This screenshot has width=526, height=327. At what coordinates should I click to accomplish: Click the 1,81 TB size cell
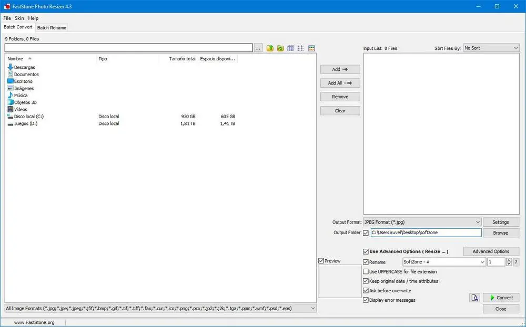point(188,123)
